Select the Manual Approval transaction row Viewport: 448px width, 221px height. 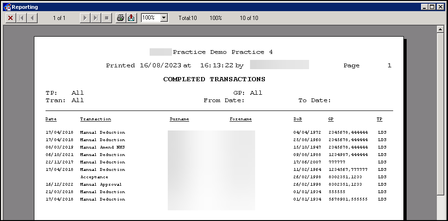pos(100,184)
